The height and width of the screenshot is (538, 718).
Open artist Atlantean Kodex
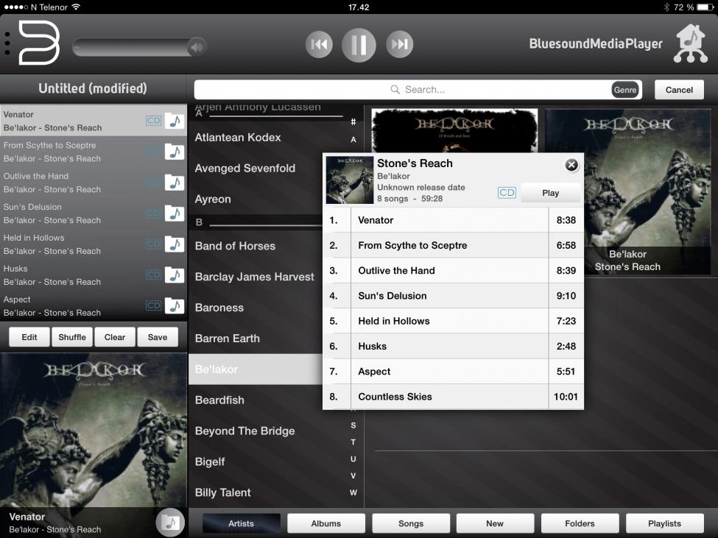coord(238,137)
